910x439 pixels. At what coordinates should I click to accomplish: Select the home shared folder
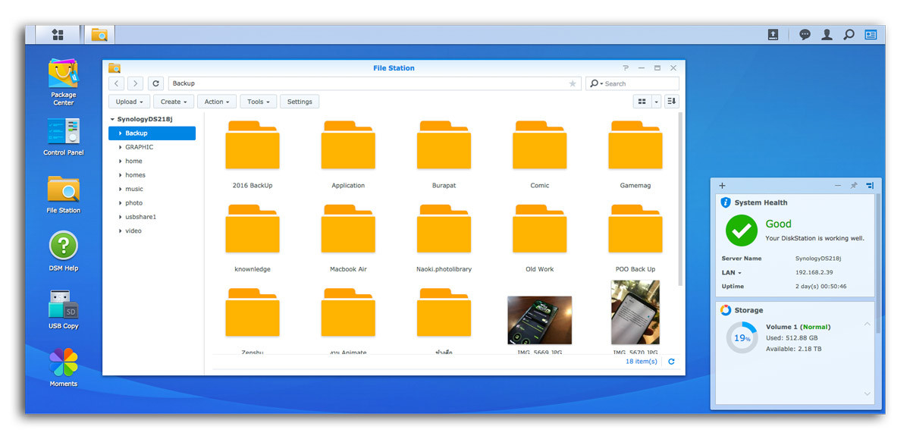click(133, 161)
